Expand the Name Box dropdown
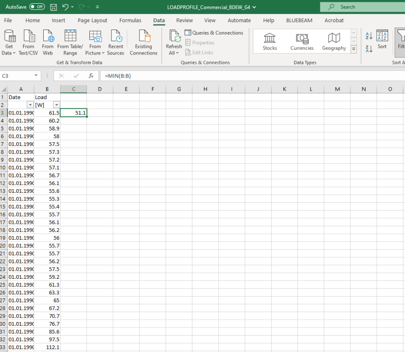Viewport: 405px width, 352px height. (37, 76)
